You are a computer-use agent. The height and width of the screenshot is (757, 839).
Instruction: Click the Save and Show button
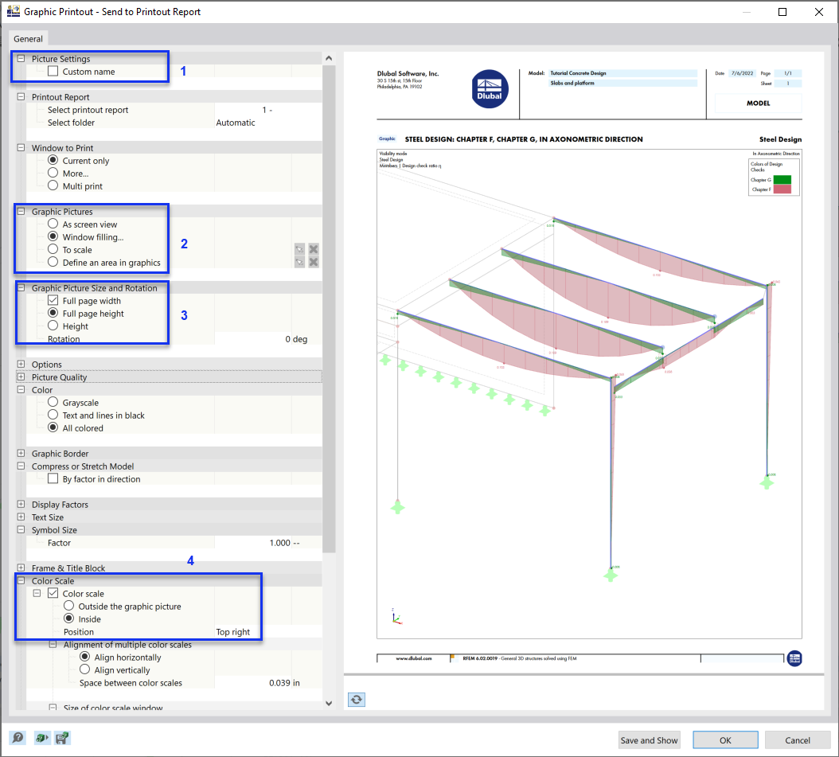(649, 739)
